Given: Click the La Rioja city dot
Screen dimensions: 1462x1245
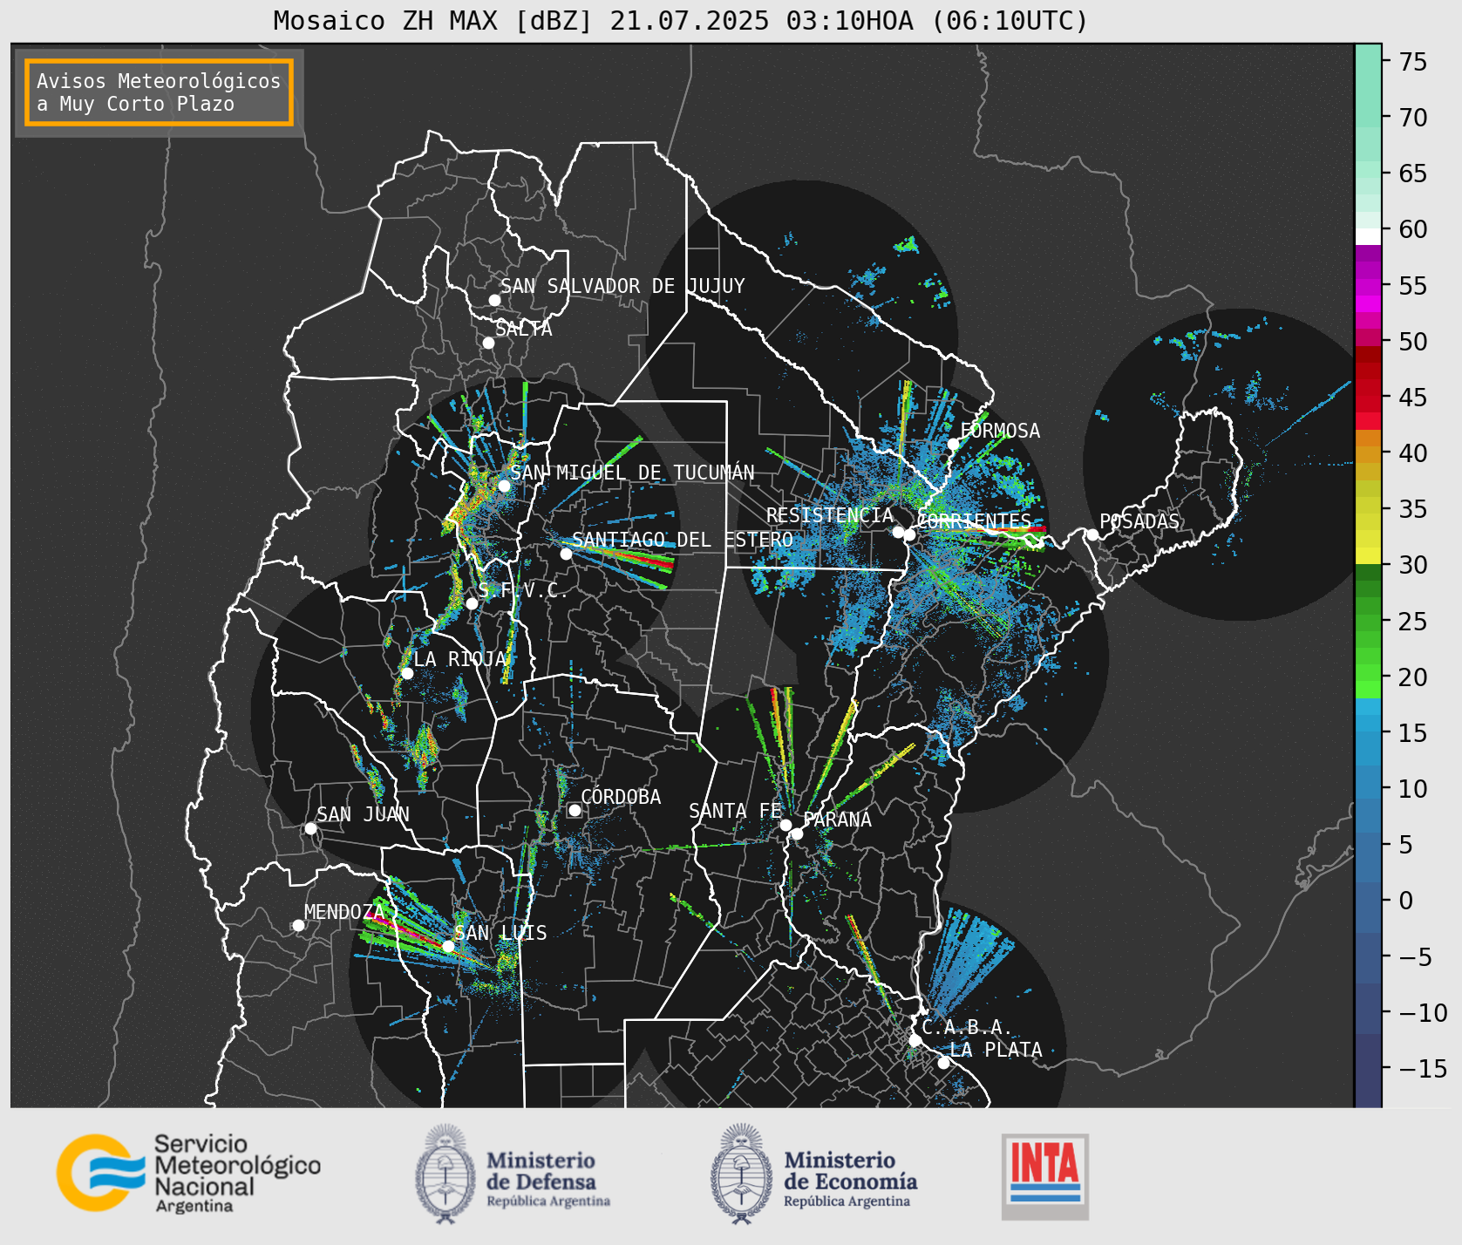Looking at the screenshot, I should click(407, 673).
